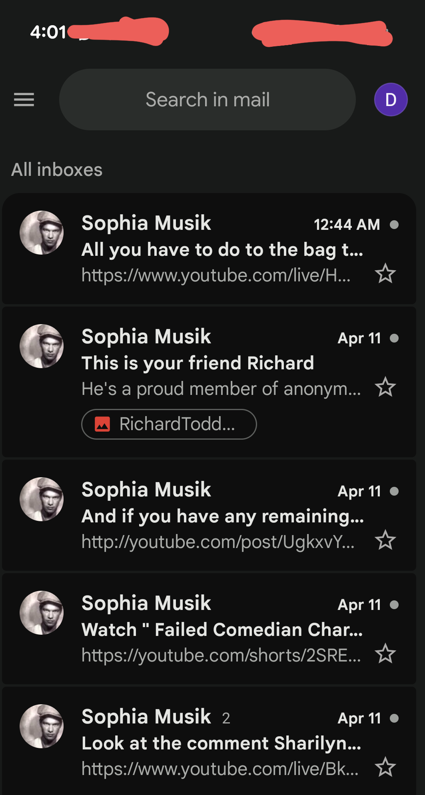Star the 'This is your friend Richard' email

pyautogui.click(x=385, y=387)
